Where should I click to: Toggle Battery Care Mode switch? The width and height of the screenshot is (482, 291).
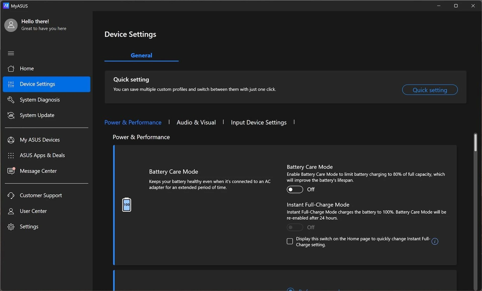295,189
